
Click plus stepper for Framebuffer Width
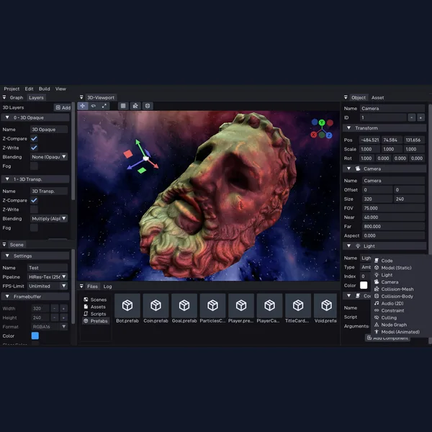(x=63, y=308)
